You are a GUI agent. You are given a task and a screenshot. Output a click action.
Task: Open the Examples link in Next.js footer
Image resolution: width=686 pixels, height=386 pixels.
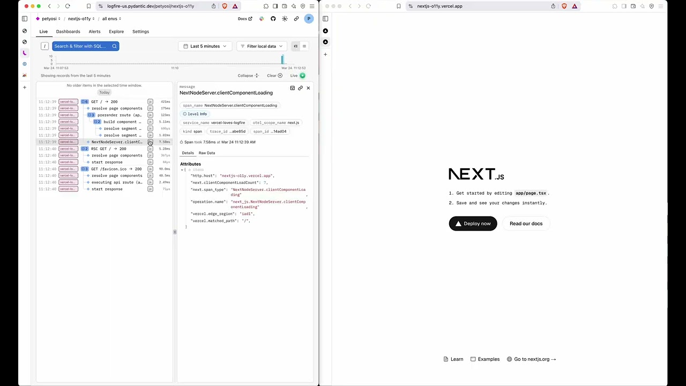pos(485,359)
